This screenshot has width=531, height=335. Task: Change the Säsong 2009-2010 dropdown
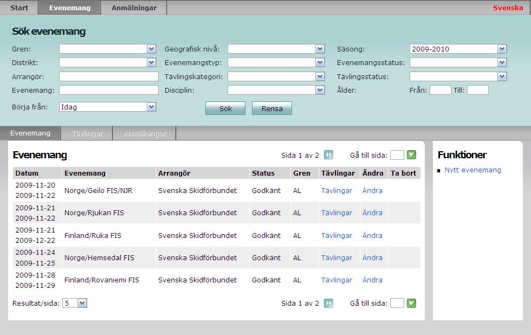click(x=458, y=49)
